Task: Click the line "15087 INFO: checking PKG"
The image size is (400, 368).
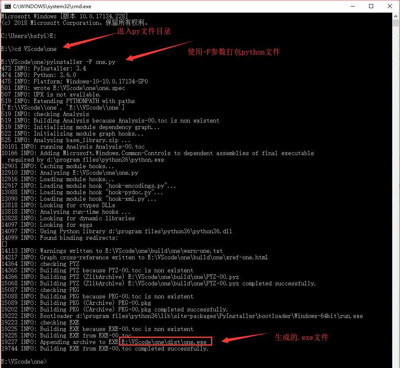Action: (40, 290)
